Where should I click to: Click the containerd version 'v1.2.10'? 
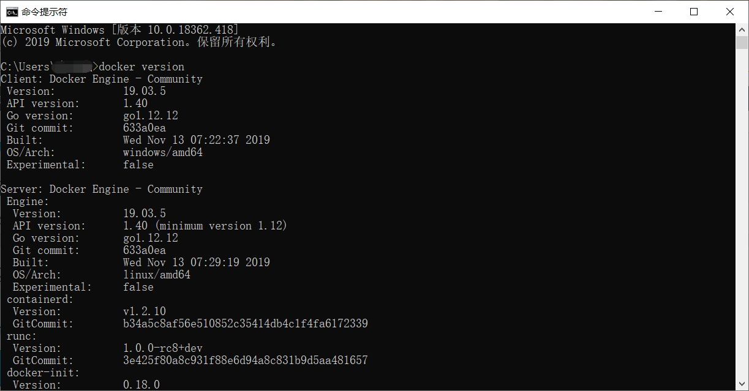145,311
